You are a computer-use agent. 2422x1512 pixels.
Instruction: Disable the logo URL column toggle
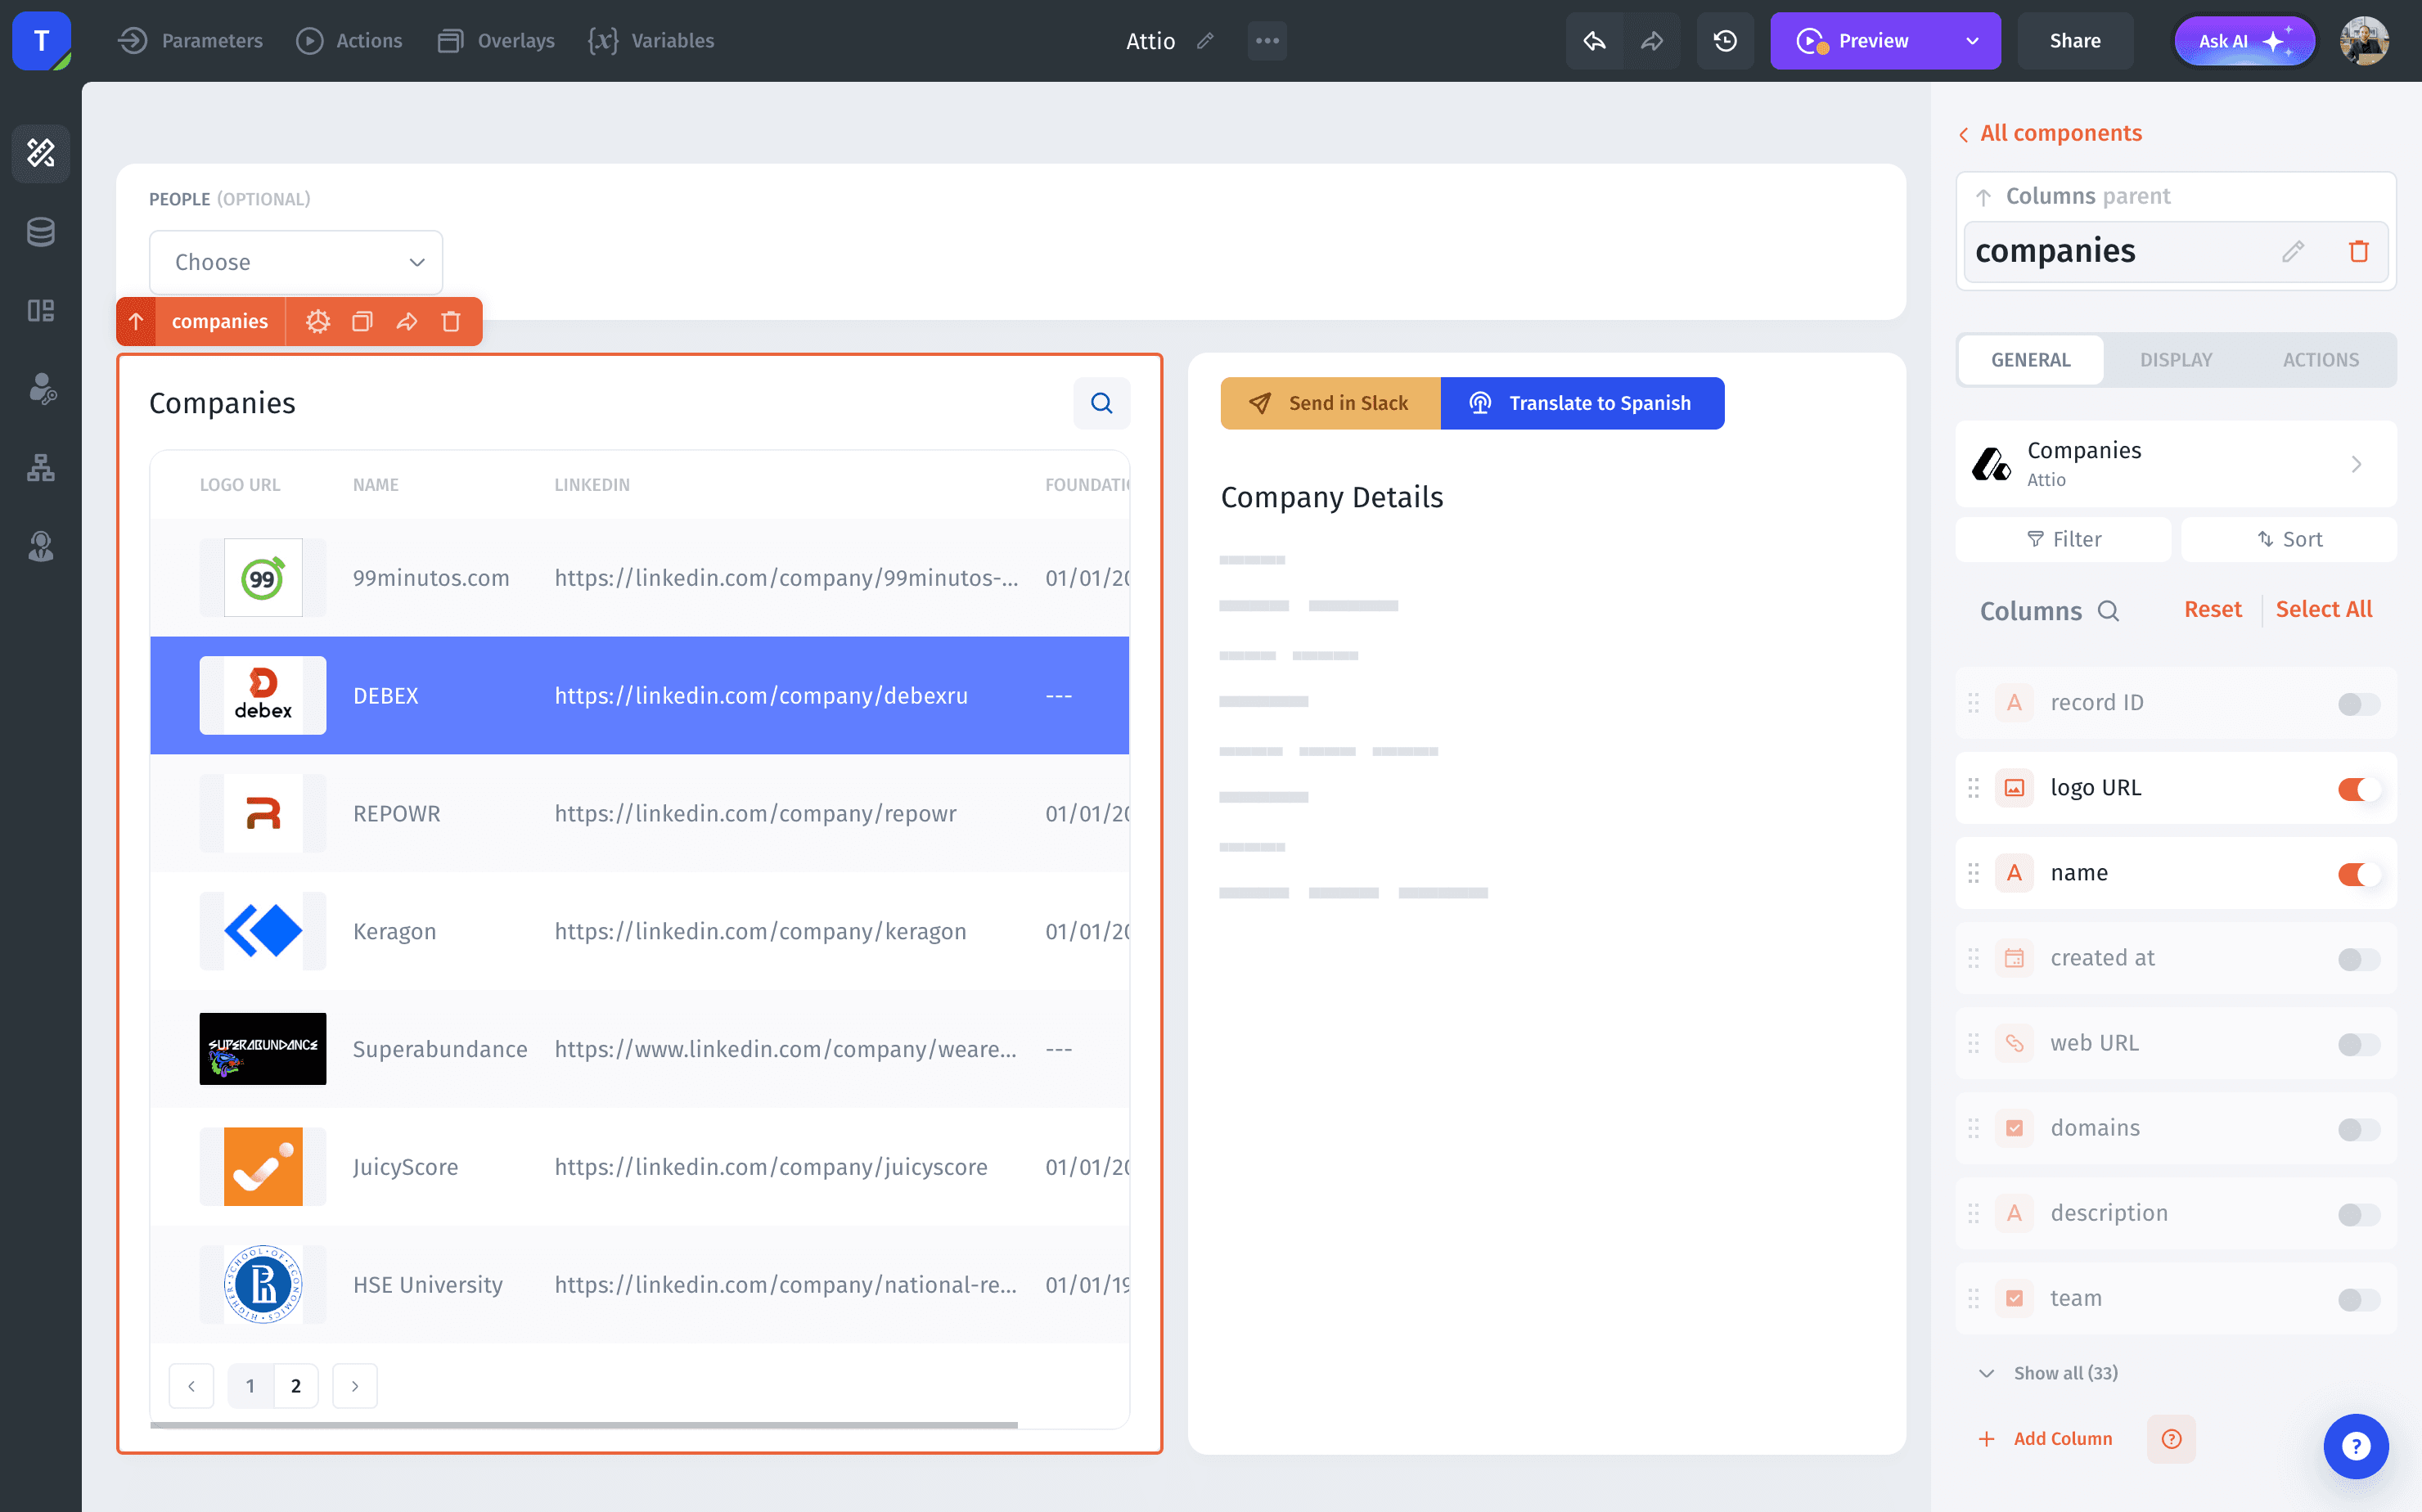(2358, 789)
